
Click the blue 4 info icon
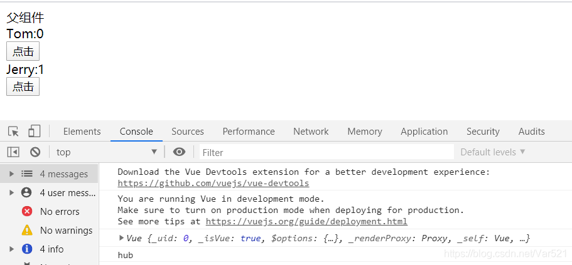pyautogui.click(x=27, y=249)
